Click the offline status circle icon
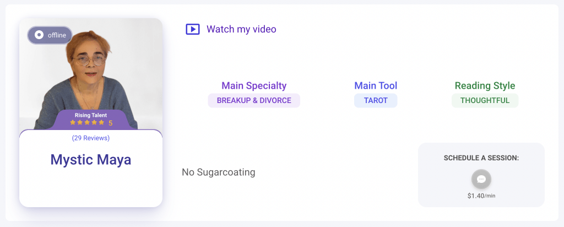This screenshot has width=564, height=227. (x=39, y=35)
